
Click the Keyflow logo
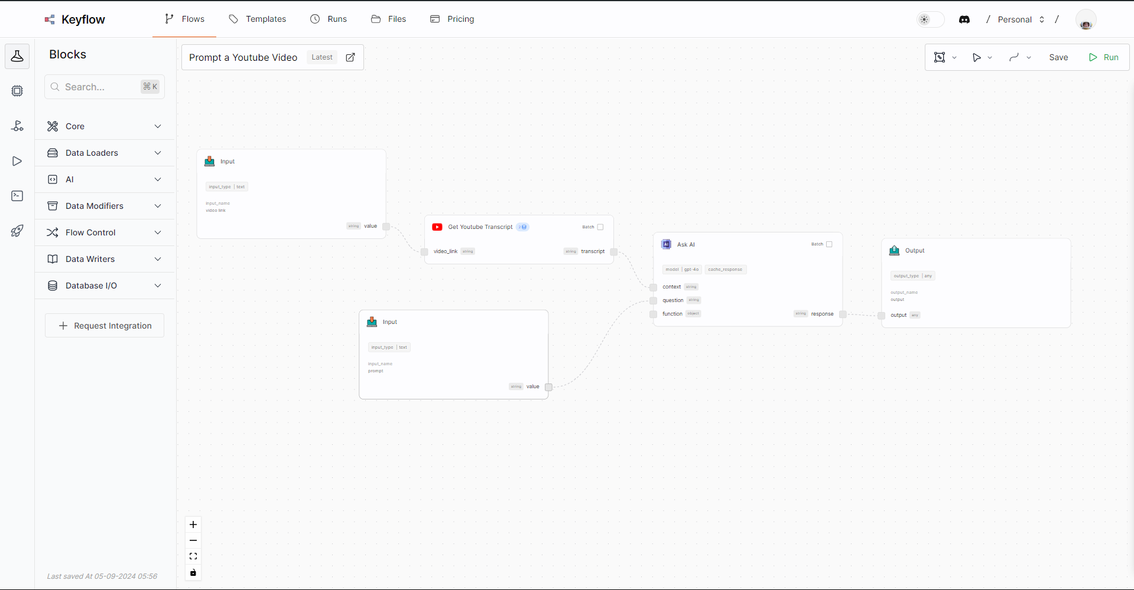(75, 19)
